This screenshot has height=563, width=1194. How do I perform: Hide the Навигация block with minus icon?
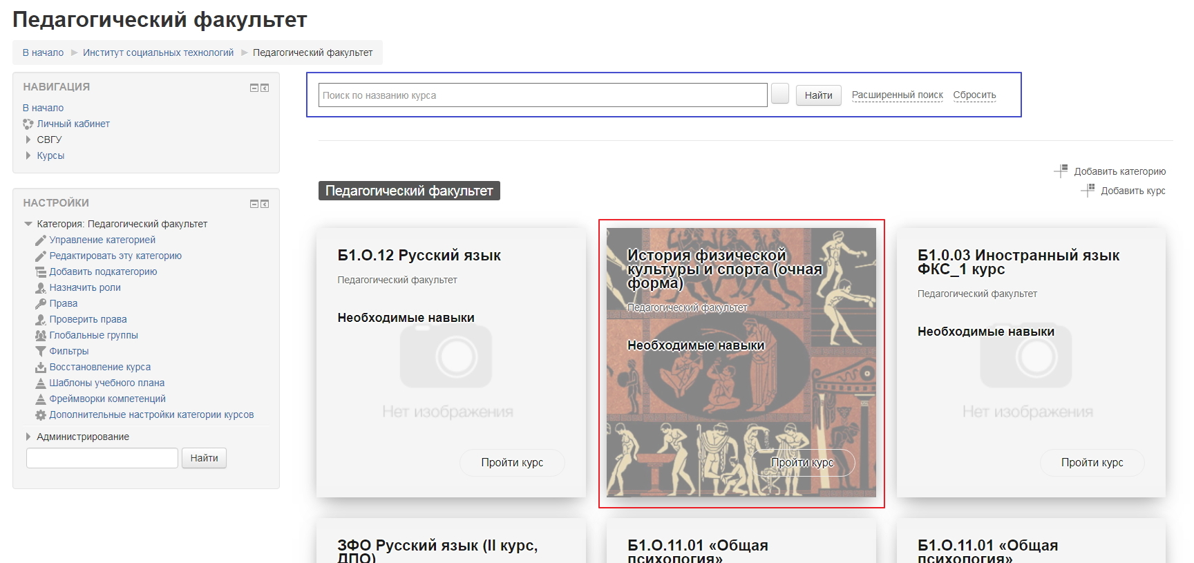[254, 88]
